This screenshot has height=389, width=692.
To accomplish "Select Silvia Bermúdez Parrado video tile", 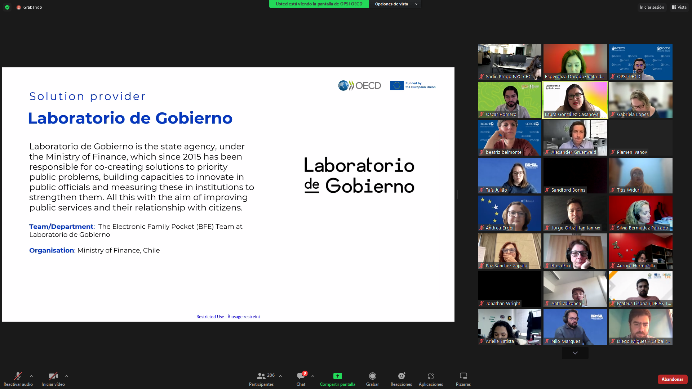I will pos(641,213).
